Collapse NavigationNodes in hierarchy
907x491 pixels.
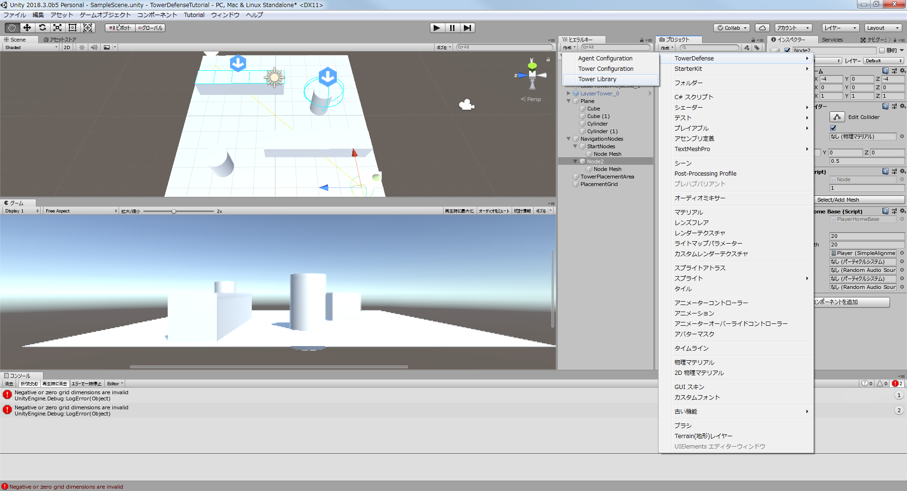(x=569, y=139)
